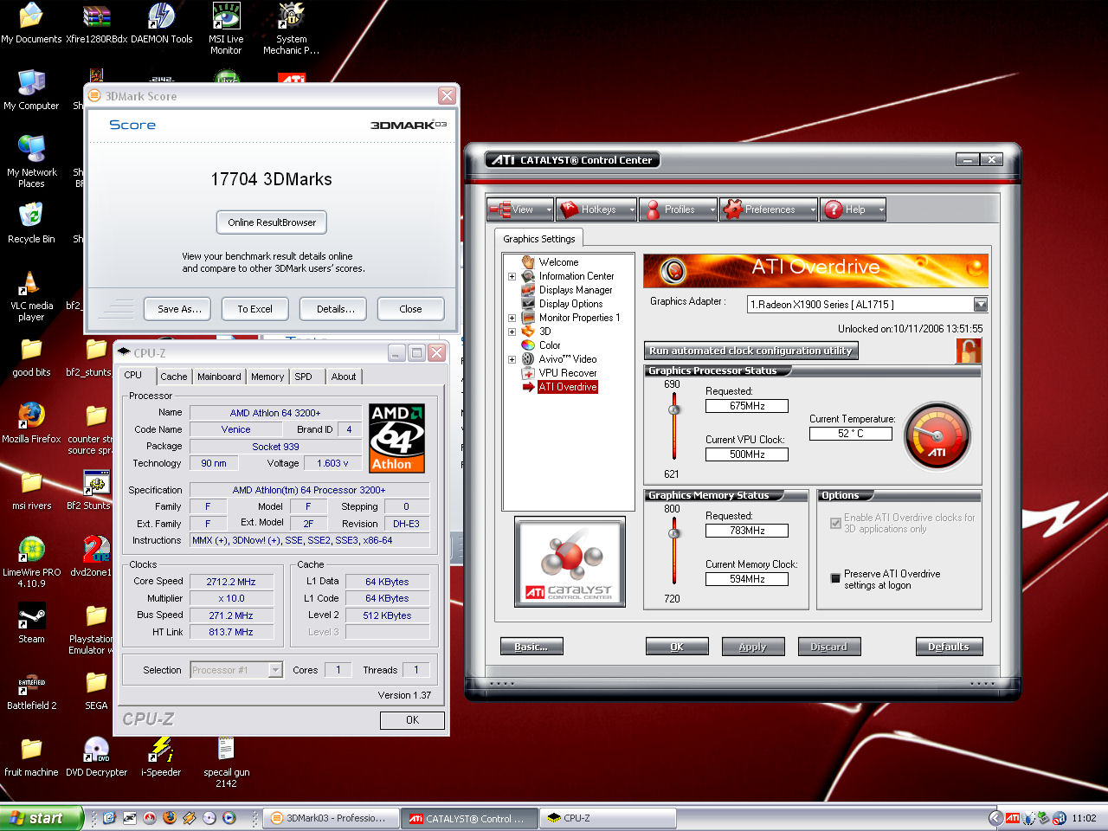Image resolution: width=1108 pixels, height=831 pixels.
Task: Launch the VLC media player shortcut
Action: (x=31, y=295)
